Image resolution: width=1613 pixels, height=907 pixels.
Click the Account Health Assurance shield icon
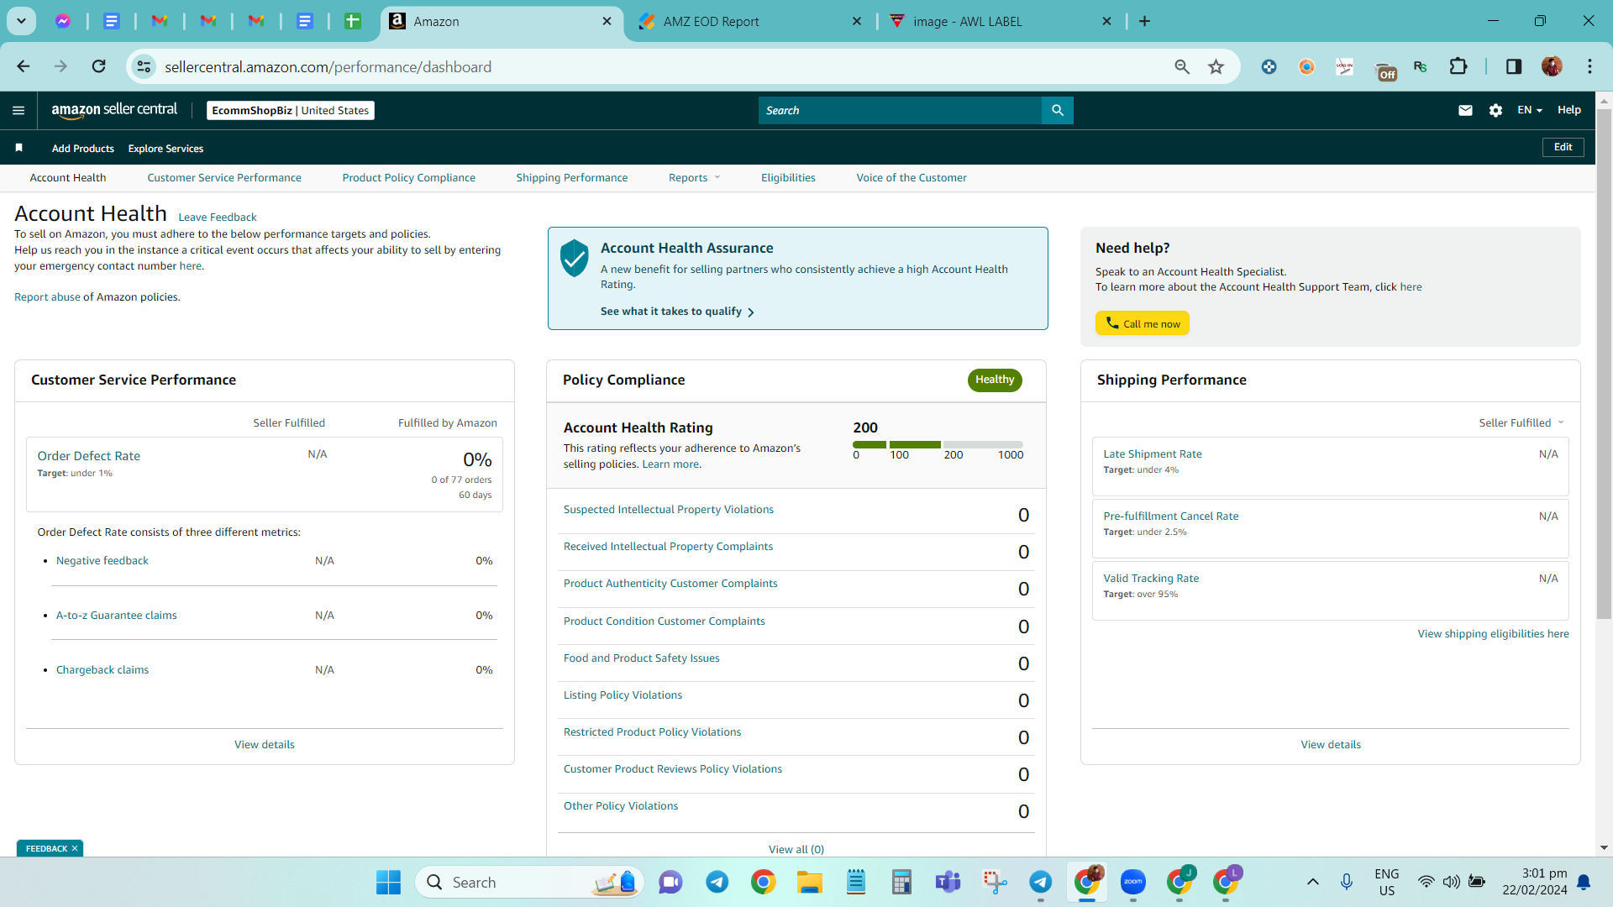[575, 258]
